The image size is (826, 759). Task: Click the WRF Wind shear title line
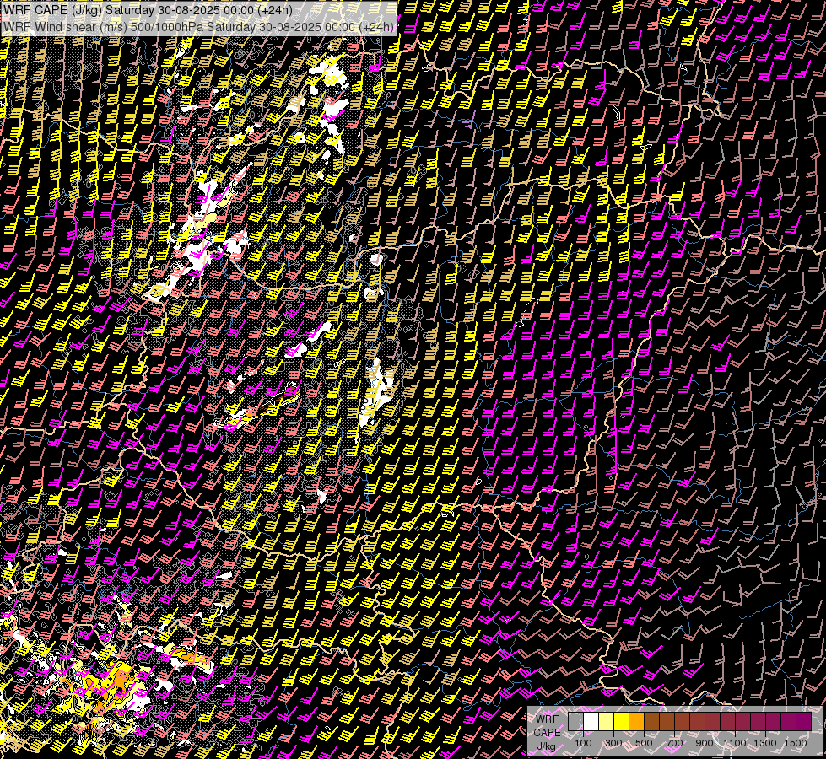(x=198, y=27)
